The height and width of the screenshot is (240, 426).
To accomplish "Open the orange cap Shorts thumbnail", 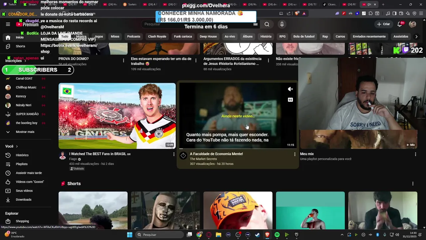I will click(238, 210).
